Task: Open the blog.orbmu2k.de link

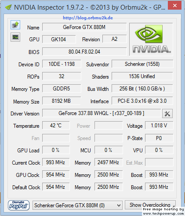Action: [x=88, y=18]
